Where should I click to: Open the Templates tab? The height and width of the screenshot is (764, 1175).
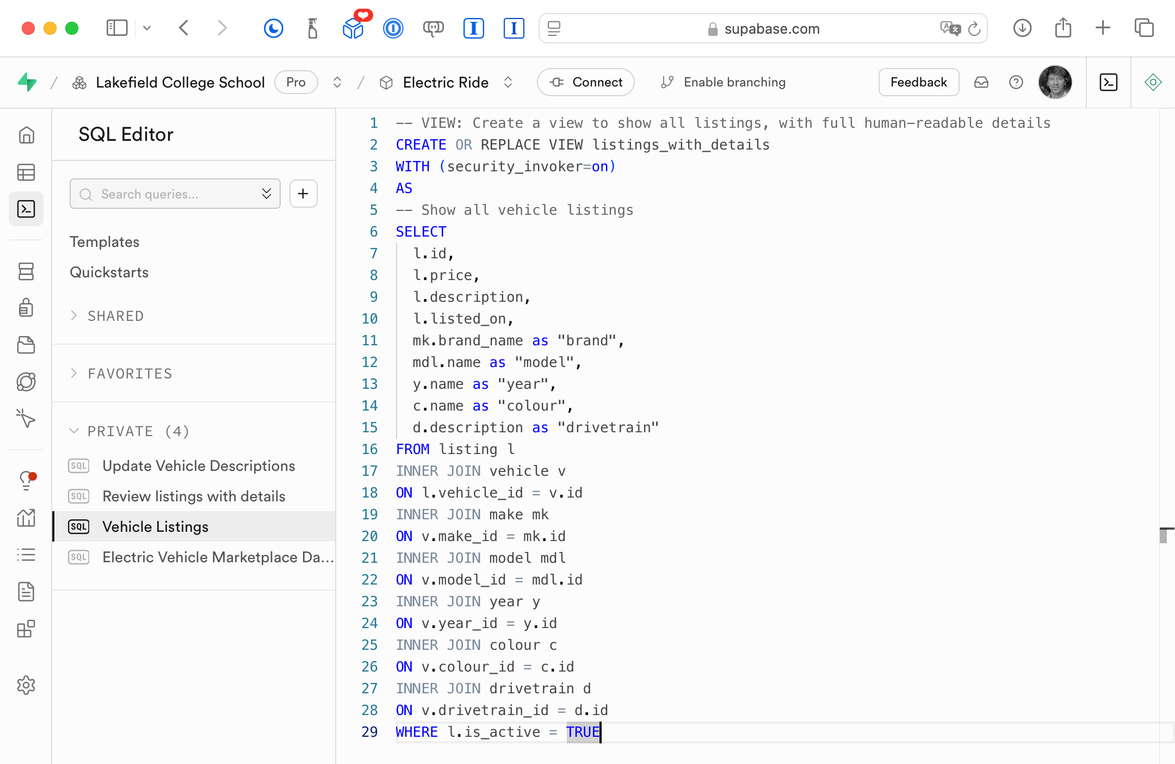[104, 242]
